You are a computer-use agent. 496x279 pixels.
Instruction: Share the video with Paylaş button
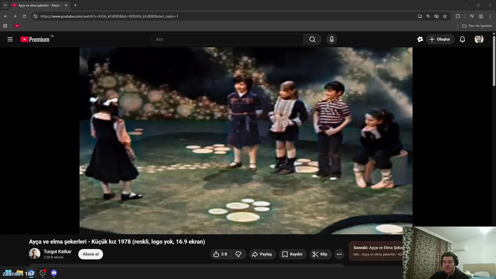262,254
